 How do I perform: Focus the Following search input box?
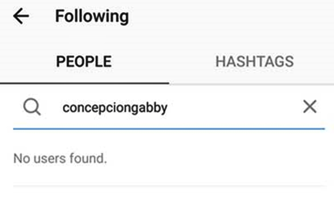[x=178, y=107]
